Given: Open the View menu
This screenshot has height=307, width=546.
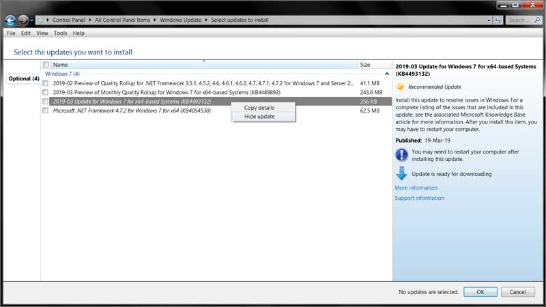Looking at the screenshot, I should [x=42, y=33].
